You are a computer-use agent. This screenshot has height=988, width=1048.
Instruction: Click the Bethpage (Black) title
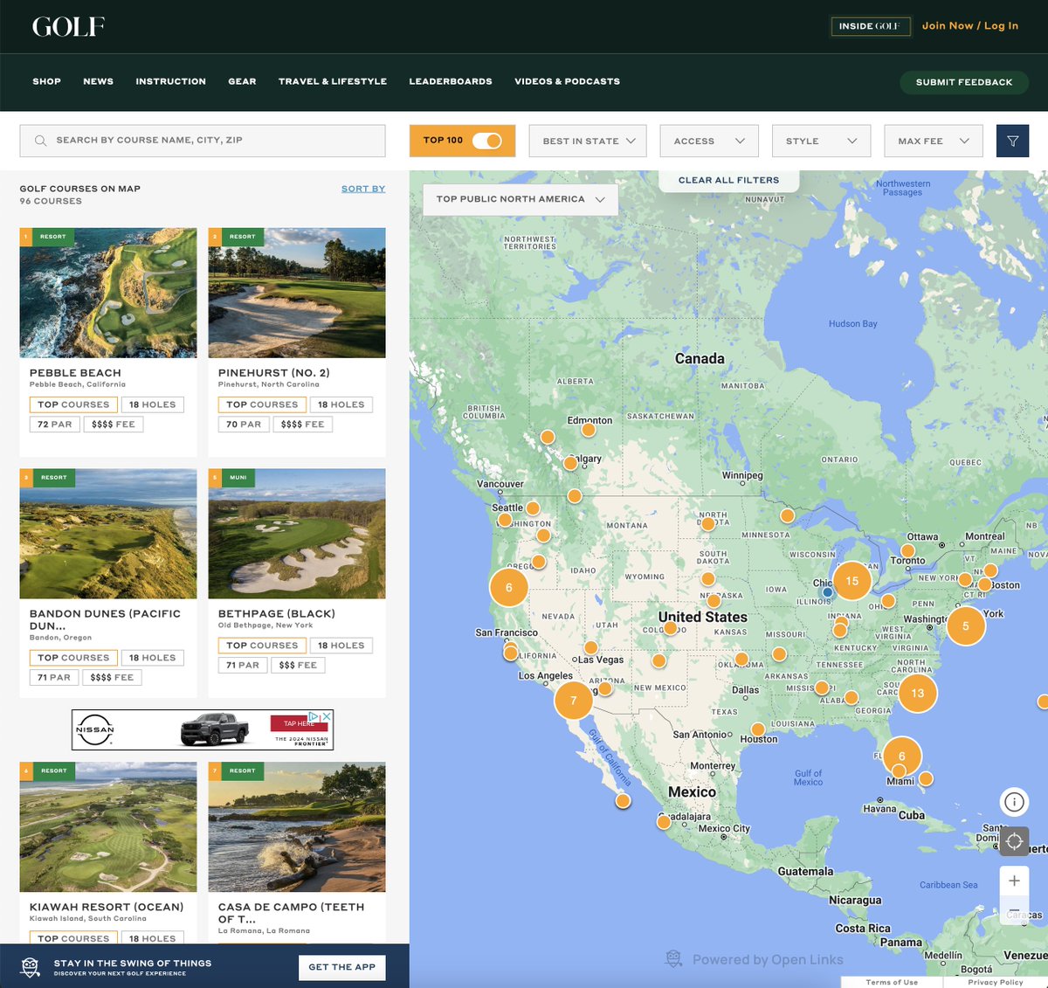click(277, 614)
